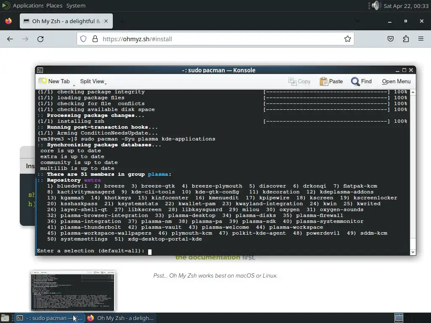The image size is (431, 323).
Task: Open the Firefox hamburger application menu
Action: point(421,39)
